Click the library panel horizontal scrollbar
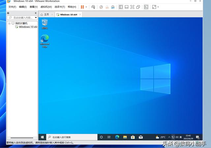 22,138
